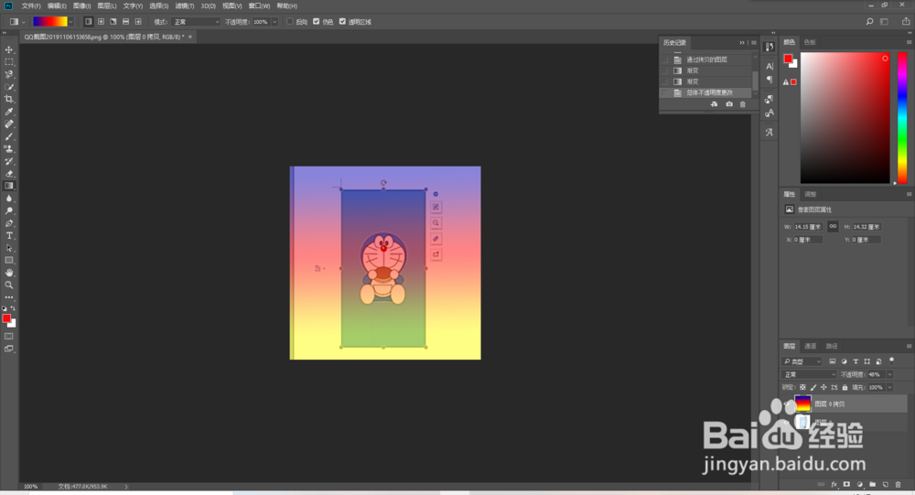The image size is (915, 495).
Task: Select the 通过拷贝的图层 history state
Action: [x=706, y=59]
